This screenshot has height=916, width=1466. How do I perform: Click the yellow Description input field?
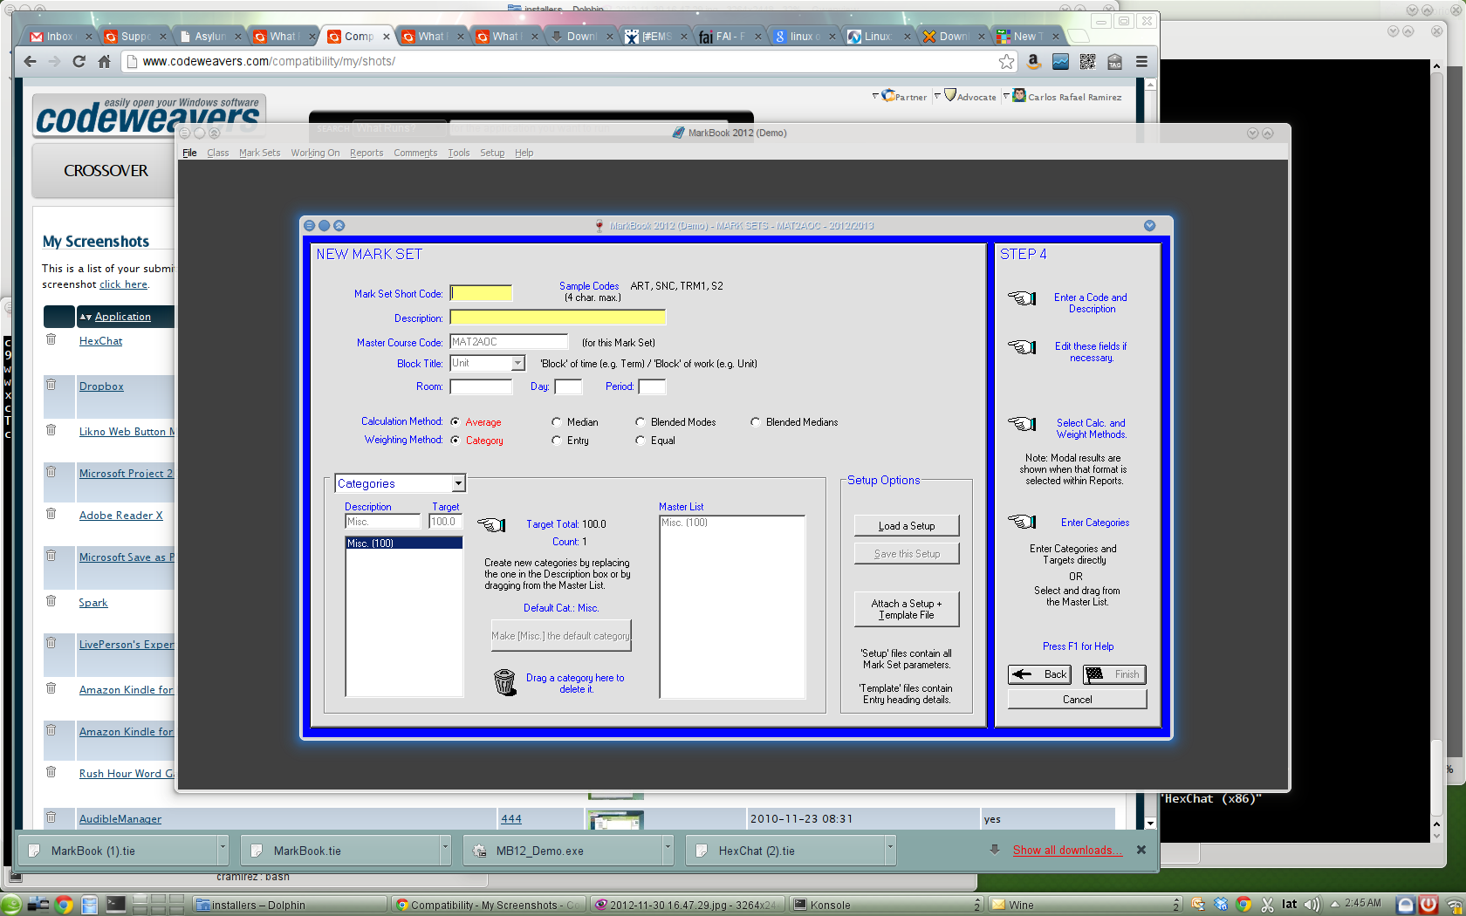coord(558,318)
